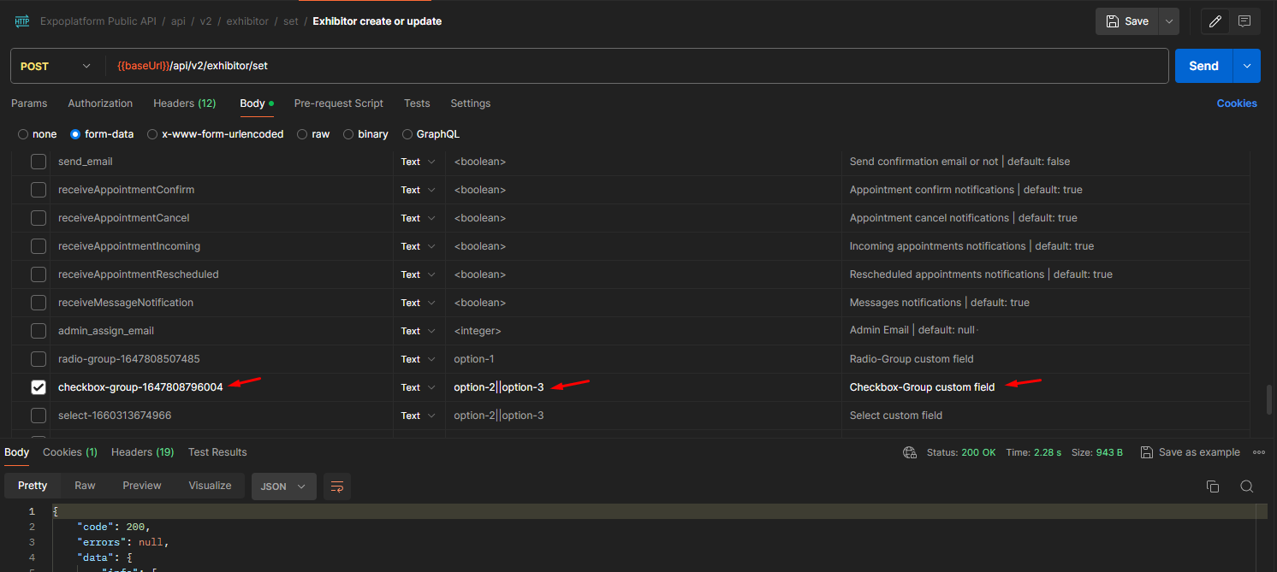This screenshot has width=1277, height=572.
Task: Open the JSON format dropdown
Action: point(283,486)
